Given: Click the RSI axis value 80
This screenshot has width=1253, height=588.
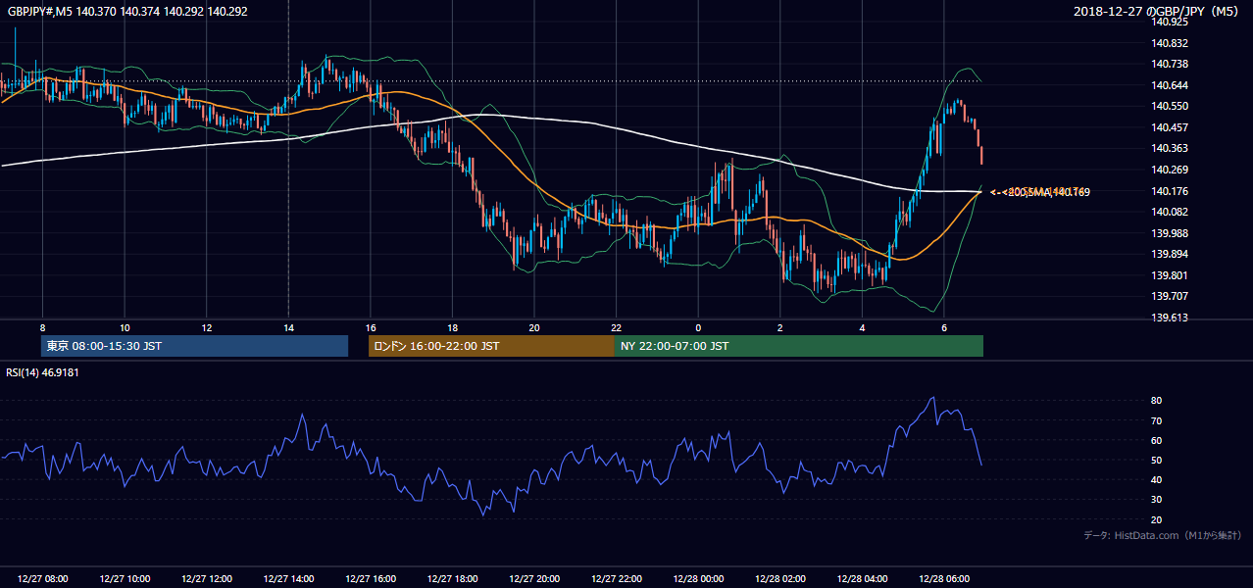Looking at the screenshot, I should pos(1156,401).
